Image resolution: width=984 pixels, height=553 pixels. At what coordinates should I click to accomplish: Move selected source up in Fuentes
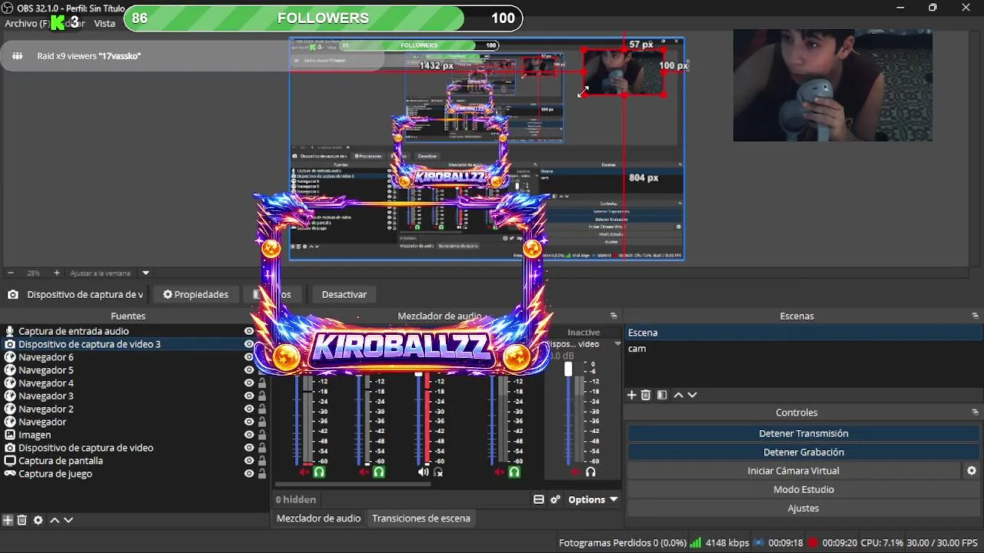tap(55, 520)
